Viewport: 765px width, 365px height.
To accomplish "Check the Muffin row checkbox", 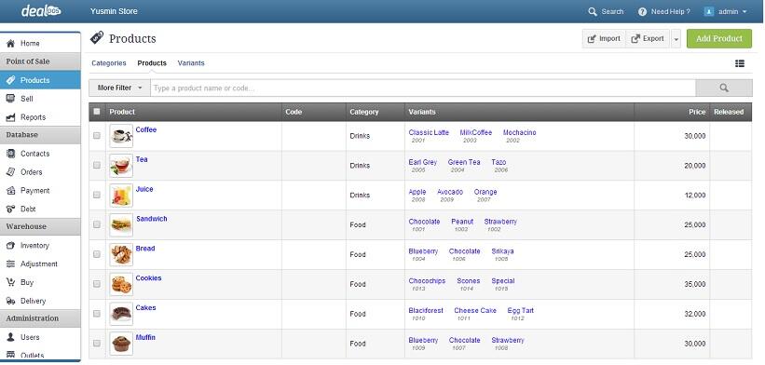I will 97,343.
